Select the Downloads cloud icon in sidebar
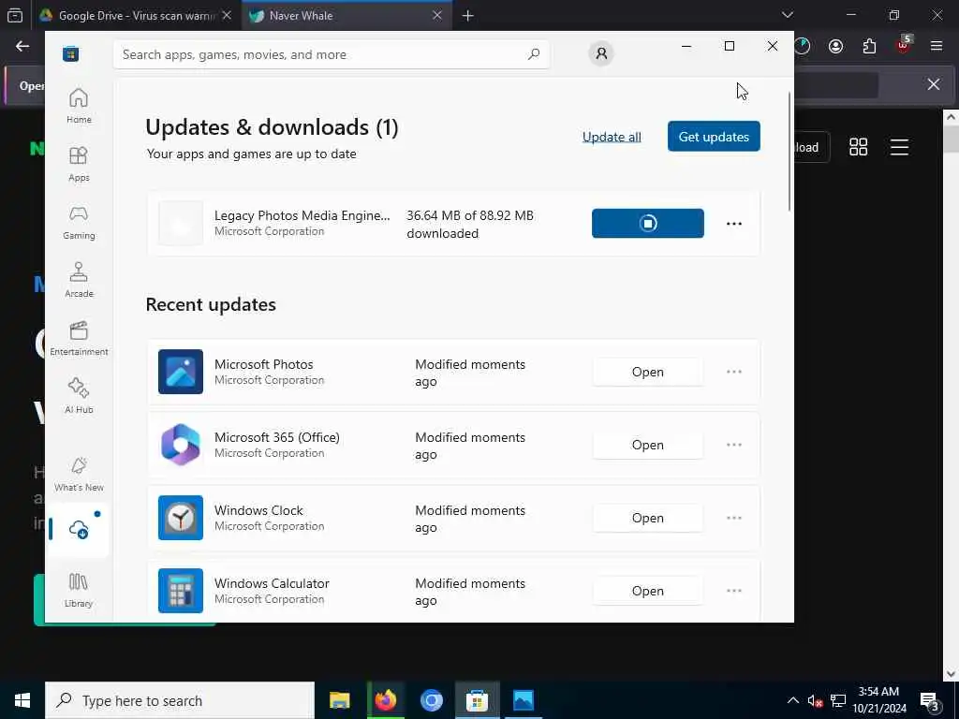 (79, 530)
